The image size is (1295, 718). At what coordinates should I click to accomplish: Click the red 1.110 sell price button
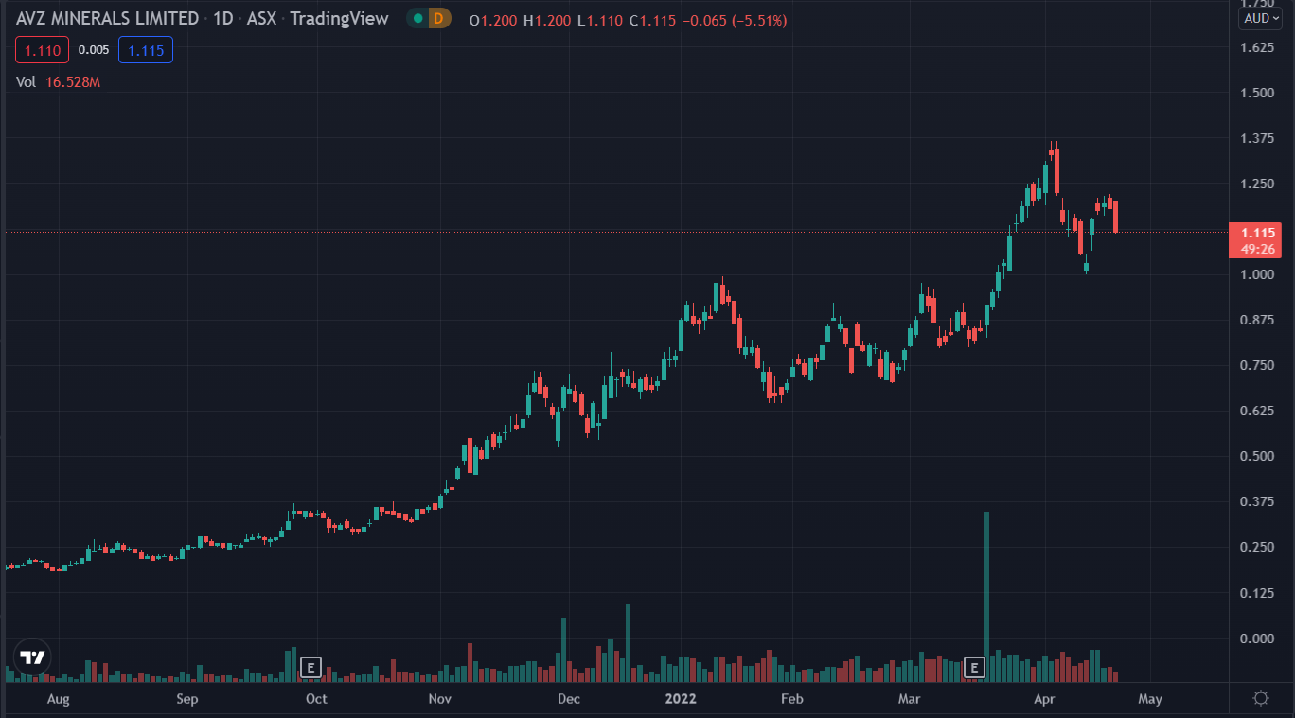coord(42,50)
